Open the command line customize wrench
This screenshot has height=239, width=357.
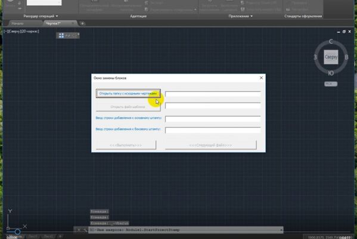coord(85,230)
